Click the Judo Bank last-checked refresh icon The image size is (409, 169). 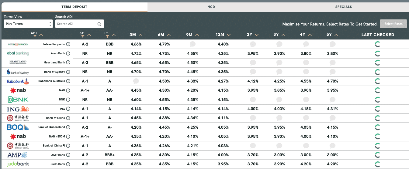(377, 164)
